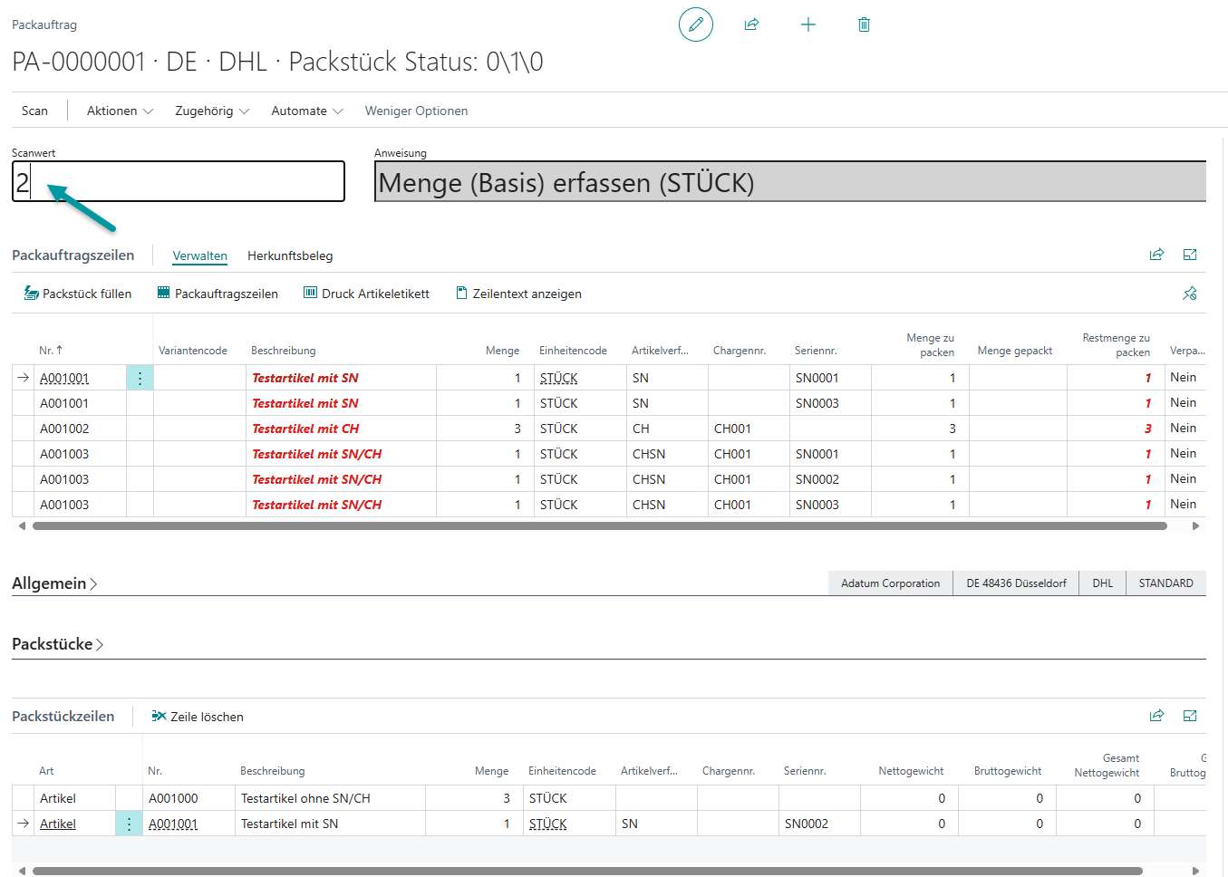Open the Zugehörig dropdown menu
This screenshot has width=1228, height=877.
(x=211, y=111)
